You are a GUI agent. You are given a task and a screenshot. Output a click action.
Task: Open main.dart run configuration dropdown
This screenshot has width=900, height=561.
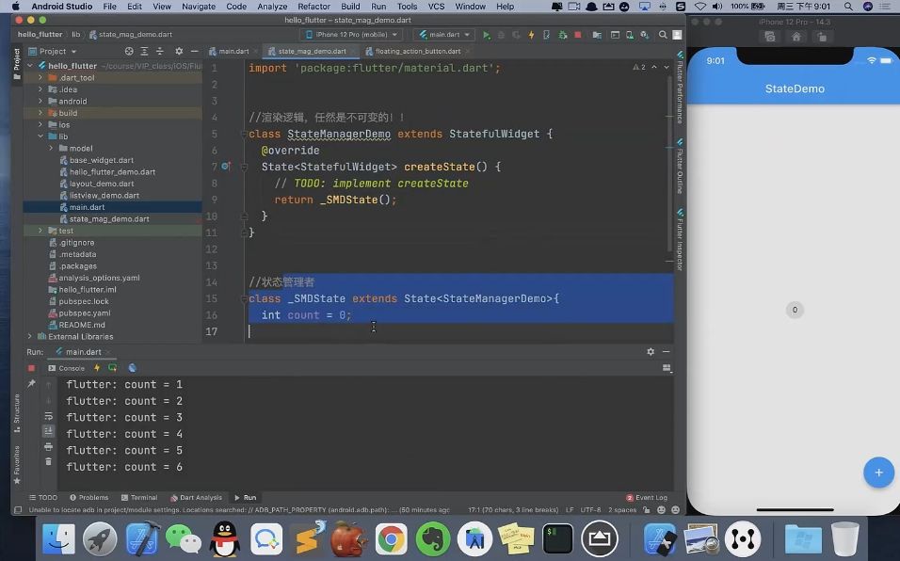(444, 35)
